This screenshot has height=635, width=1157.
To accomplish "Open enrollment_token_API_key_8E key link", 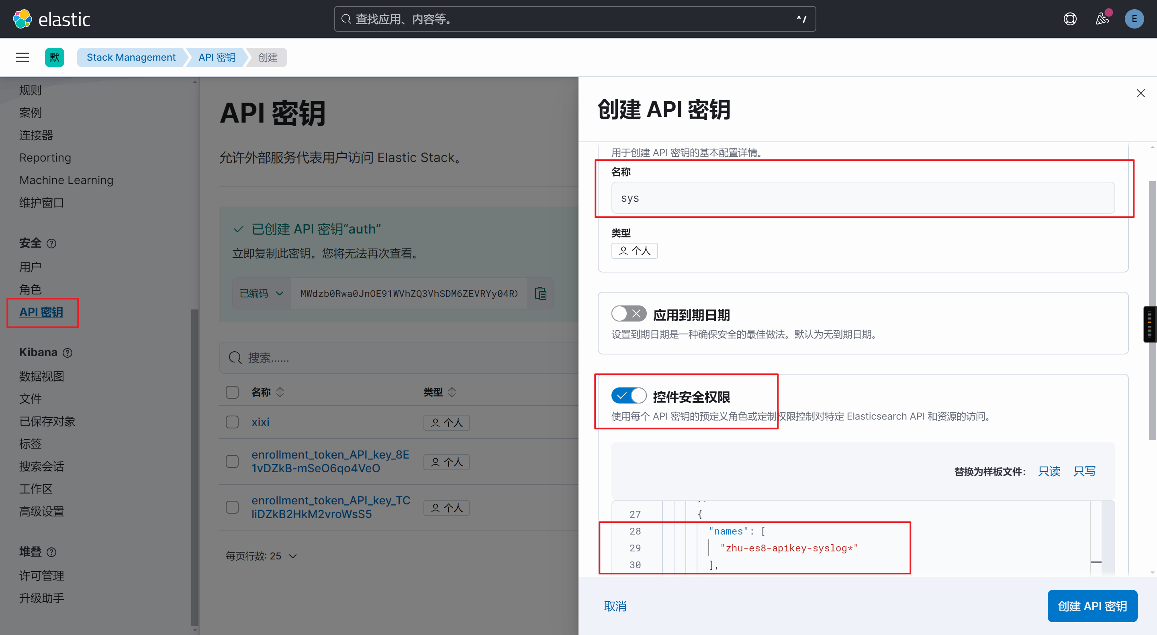I will click(x=330, y=461).
